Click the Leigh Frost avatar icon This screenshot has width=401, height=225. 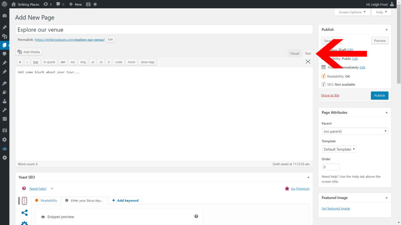click(392, 4)
